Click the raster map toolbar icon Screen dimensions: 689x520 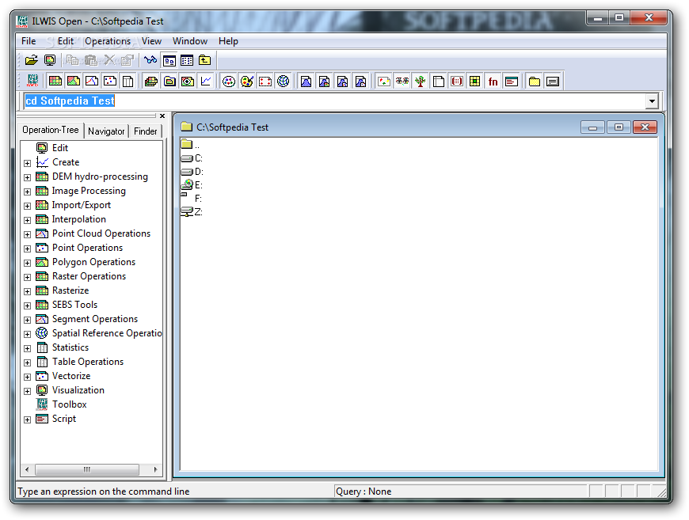coord(55,81)
